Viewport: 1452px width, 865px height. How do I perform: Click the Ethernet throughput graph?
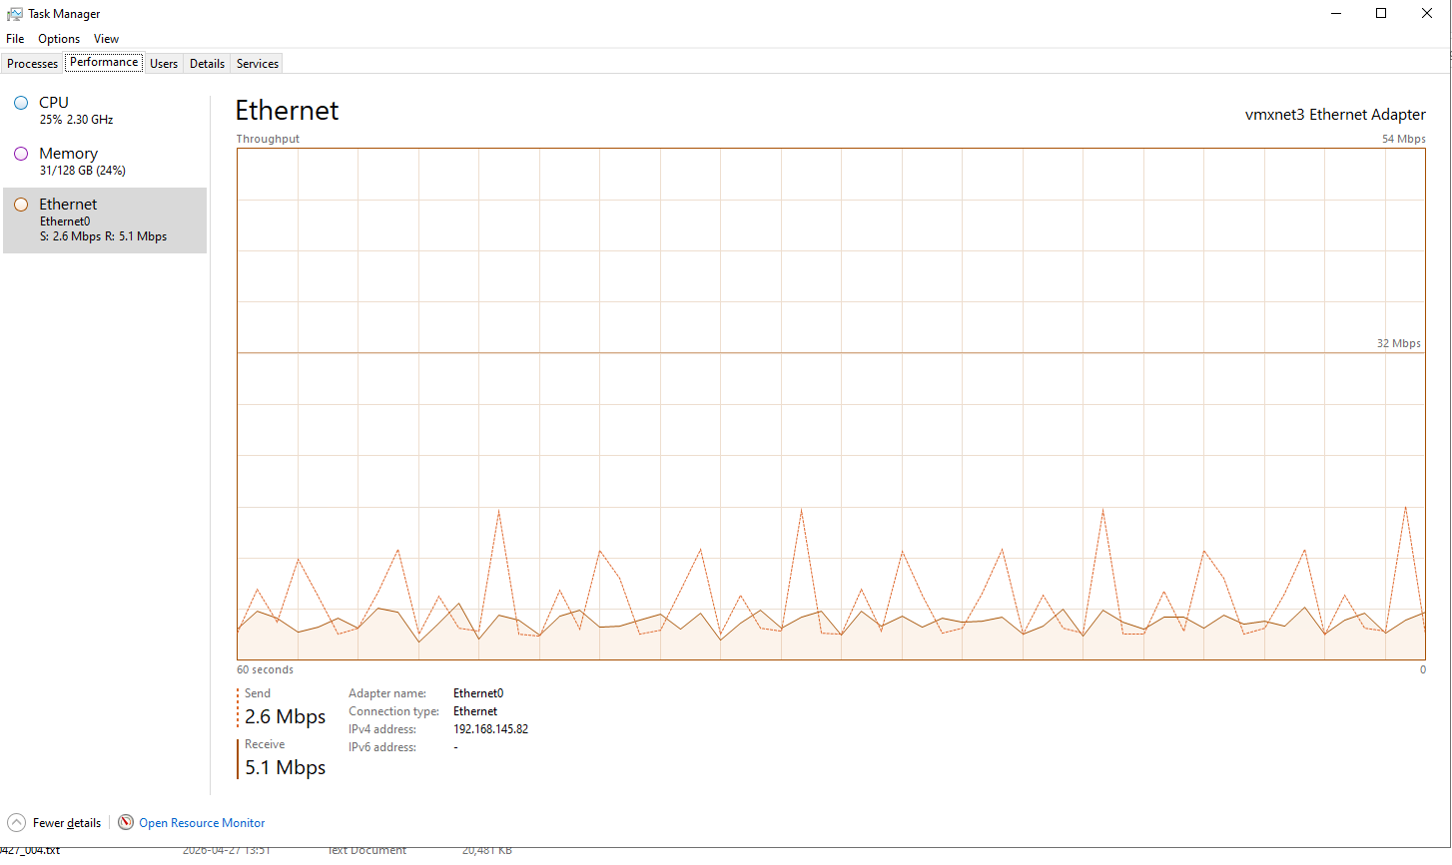click(x=831, y=404)
